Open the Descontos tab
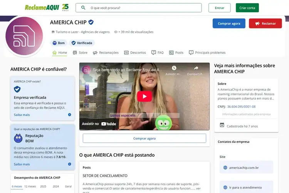The height and width of the screenshot is (193, 289). 135,52
